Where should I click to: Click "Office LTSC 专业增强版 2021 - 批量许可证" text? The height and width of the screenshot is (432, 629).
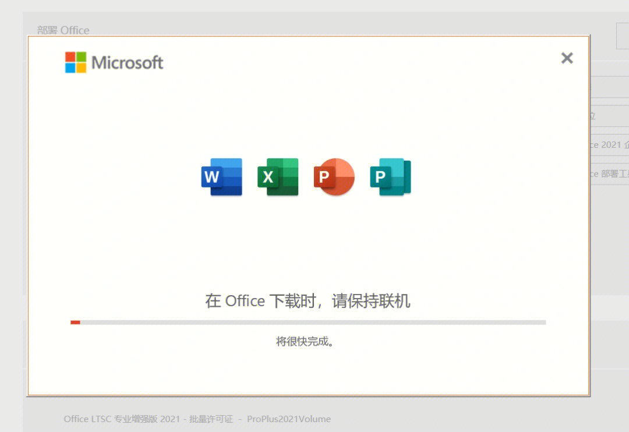tap(149, 419)
